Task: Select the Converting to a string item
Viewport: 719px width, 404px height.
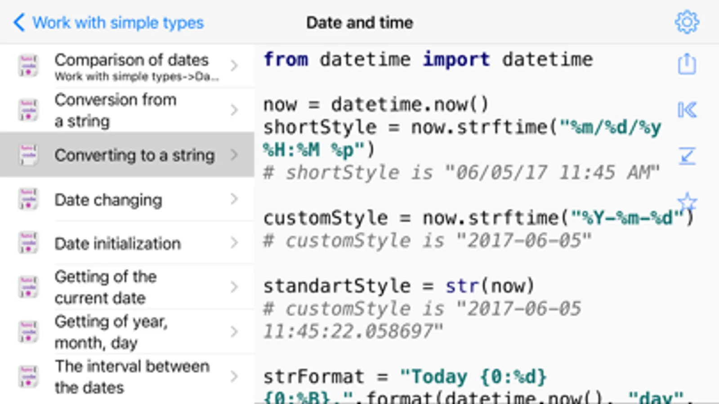Action: [x=134, y=155]
